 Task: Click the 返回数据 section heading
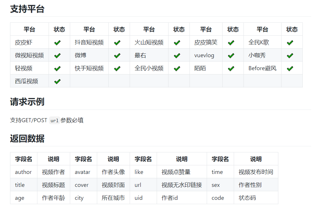pos(27,139)
